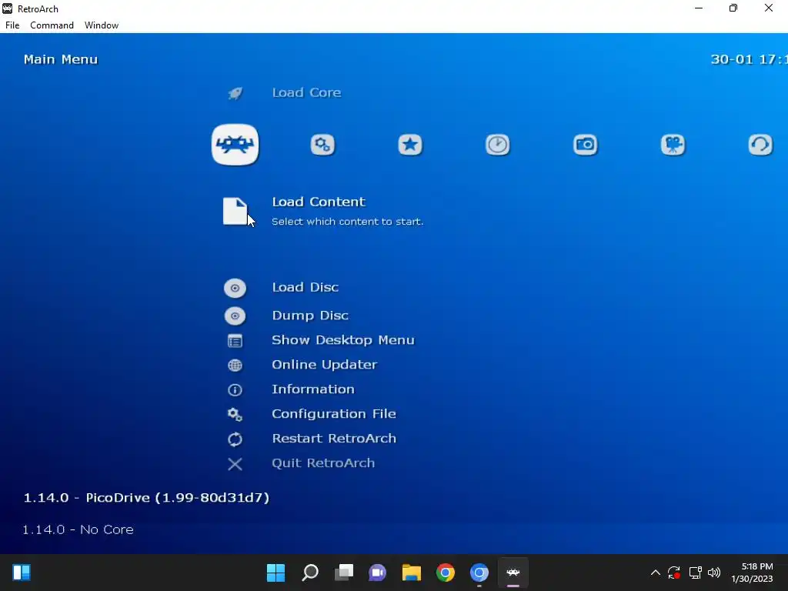The image size is (788, 591).
Task: Switch to the second Chrome taskbar icon
Action: (x=479, y=573)
